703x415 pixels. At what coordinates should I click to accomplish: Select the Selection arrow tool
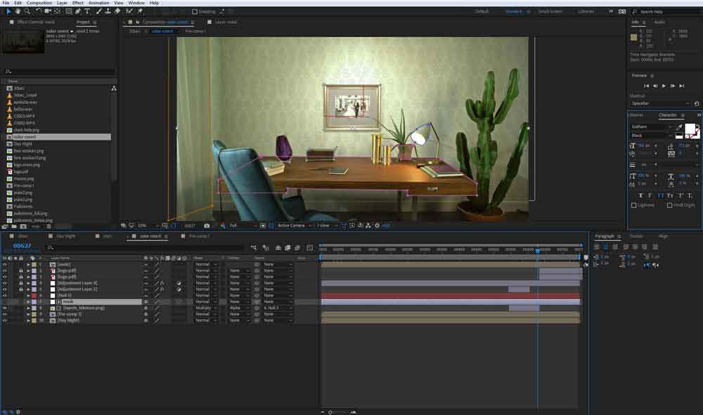(x=8, y=11)
